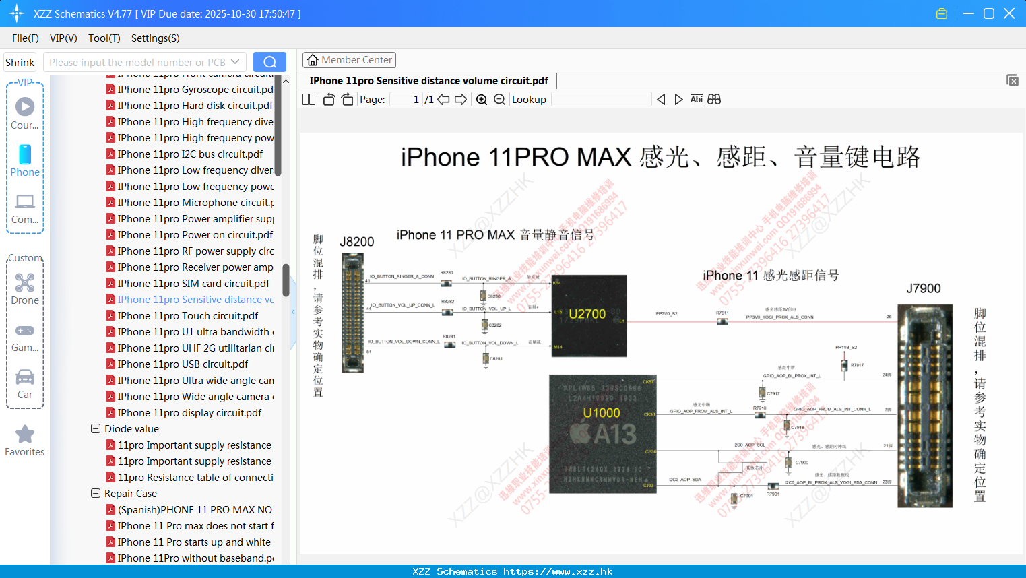Open IPhone 11pro SIM card circuit.pdf
Viewport: 1026px width, 578px height.
188,283
